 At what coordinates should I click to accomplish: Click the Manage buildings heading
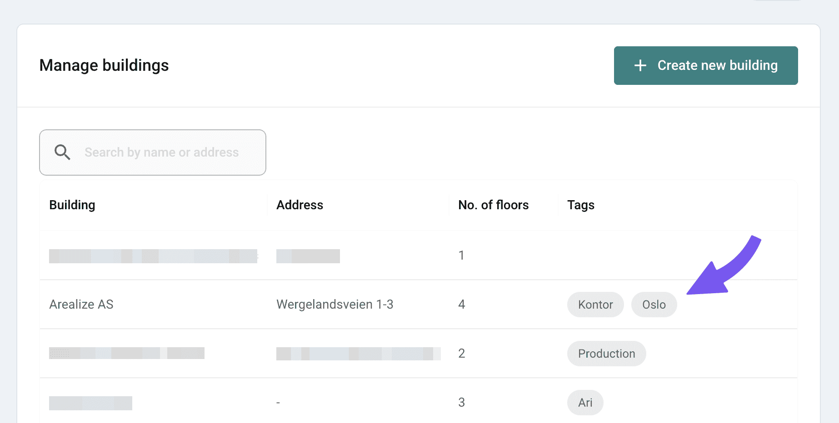[x=104, y=65]
